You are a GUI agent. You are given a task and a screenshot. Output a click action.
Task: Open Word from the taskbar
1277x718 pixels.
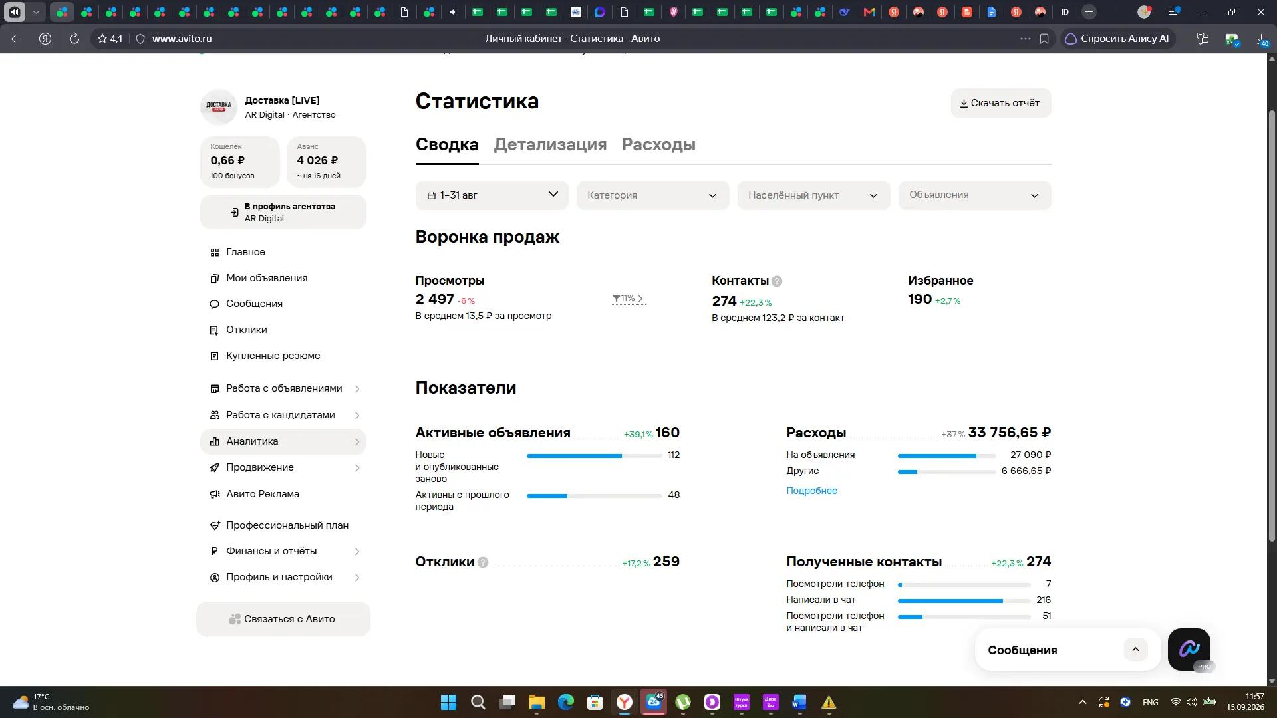point(799,702)
